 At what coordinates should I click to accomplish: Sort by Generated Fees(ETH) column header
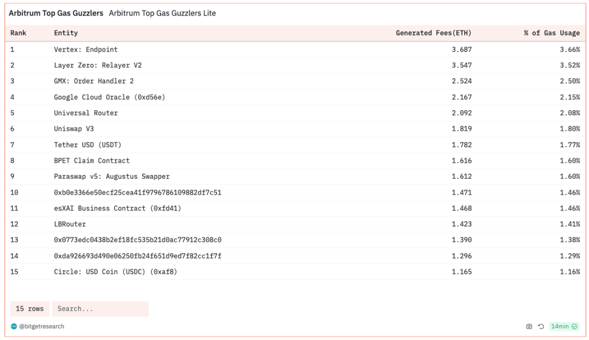click(x=434, y=33)
